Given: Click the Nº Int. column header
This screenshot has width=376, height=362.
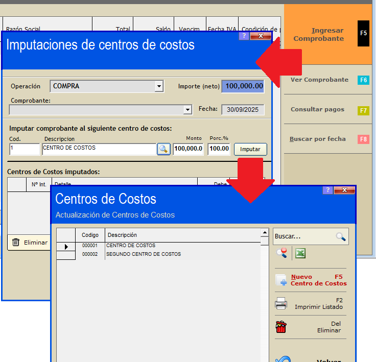Looking at the screenshot, I should tap(39, 184).
